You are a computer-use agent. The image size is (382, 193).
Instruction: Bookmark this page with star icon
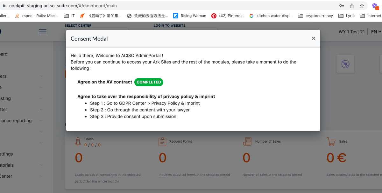point(362,6)
